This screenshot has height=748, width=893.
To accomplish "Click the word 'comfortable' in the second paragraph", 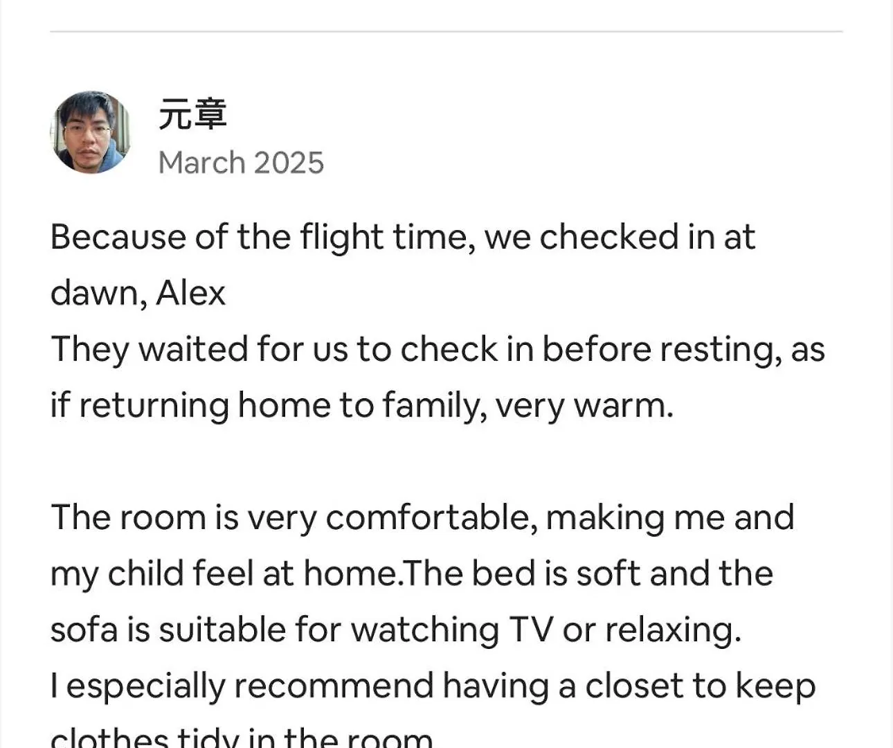I will click(x=431, y=517).
